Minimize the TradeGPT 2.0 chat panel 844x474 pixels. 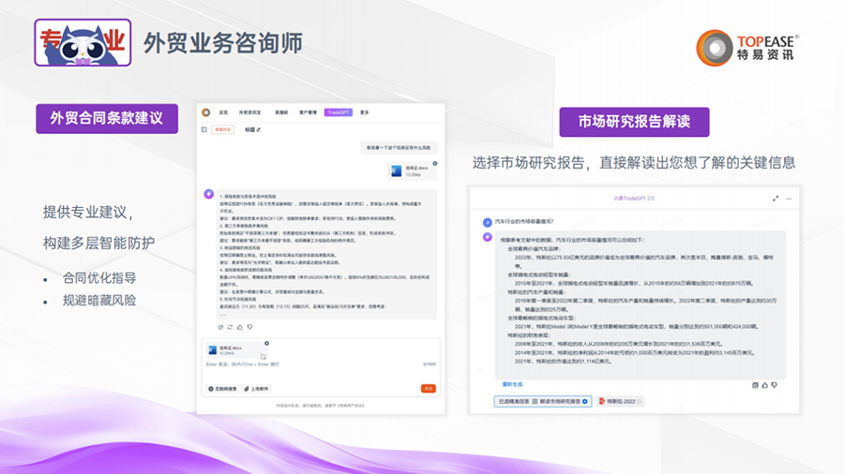pos(790,199)
